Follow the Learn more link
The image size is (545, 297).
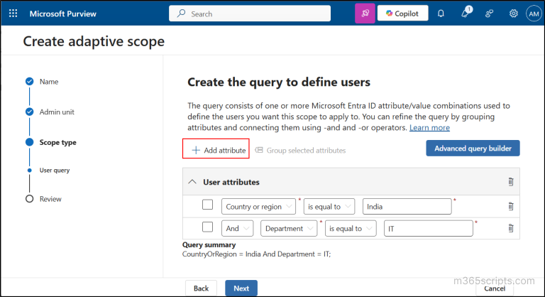point(429,127)
